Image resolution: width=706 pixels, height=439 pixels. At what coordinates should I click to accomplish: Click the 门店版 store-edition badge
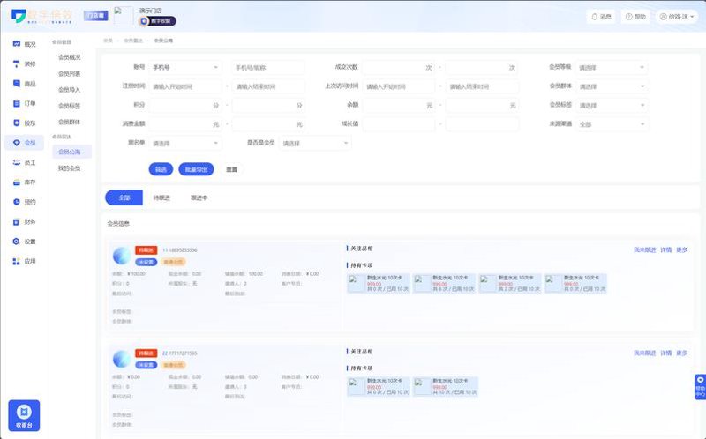[96, 16]
